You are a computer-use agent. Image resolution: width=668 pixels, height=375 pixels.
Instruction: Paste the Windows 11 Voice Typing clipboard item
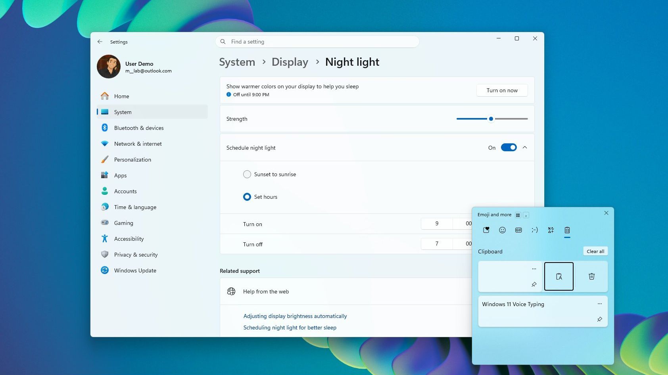(x=543, y=311)
